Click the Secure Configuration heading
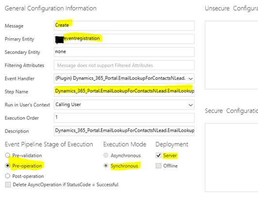 click(x=231, y=111)
